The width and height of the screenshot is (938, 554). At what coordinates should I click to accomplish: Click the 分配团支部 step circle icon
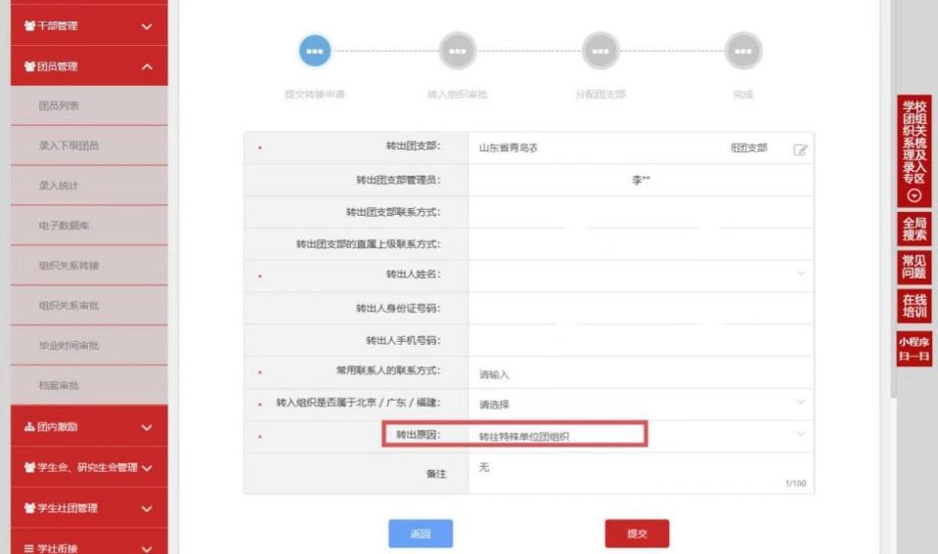click(x=600, y=51)
